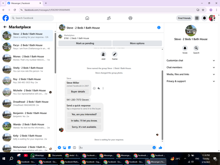This screenshot has width=220, height=165.
Task: Open more actions plus icon in composer
Action: pos(59,147)
